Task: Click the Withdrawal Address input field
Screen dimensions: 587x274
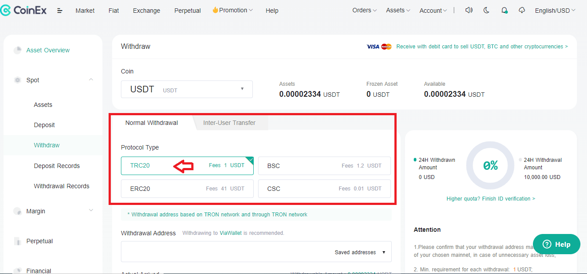Action: pos(256,252)
